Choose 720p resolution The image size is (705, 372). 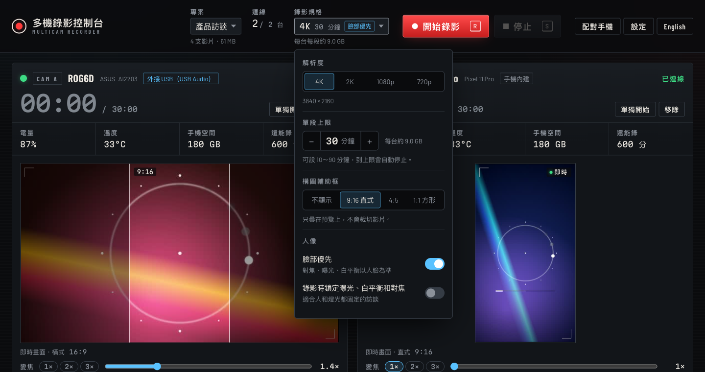click(x=424, y=82)
